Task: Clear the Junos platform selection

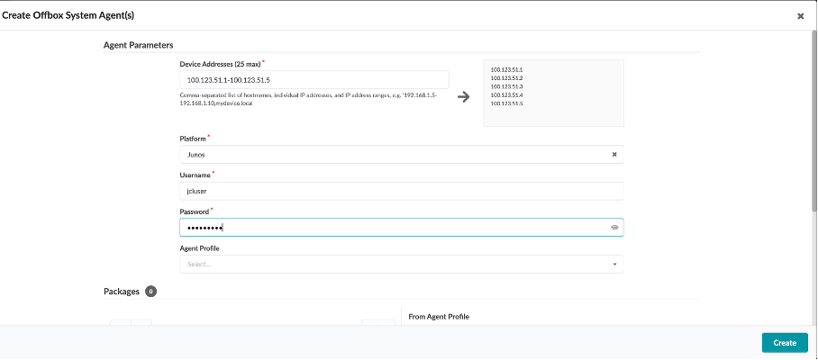Action: (614, 155)
